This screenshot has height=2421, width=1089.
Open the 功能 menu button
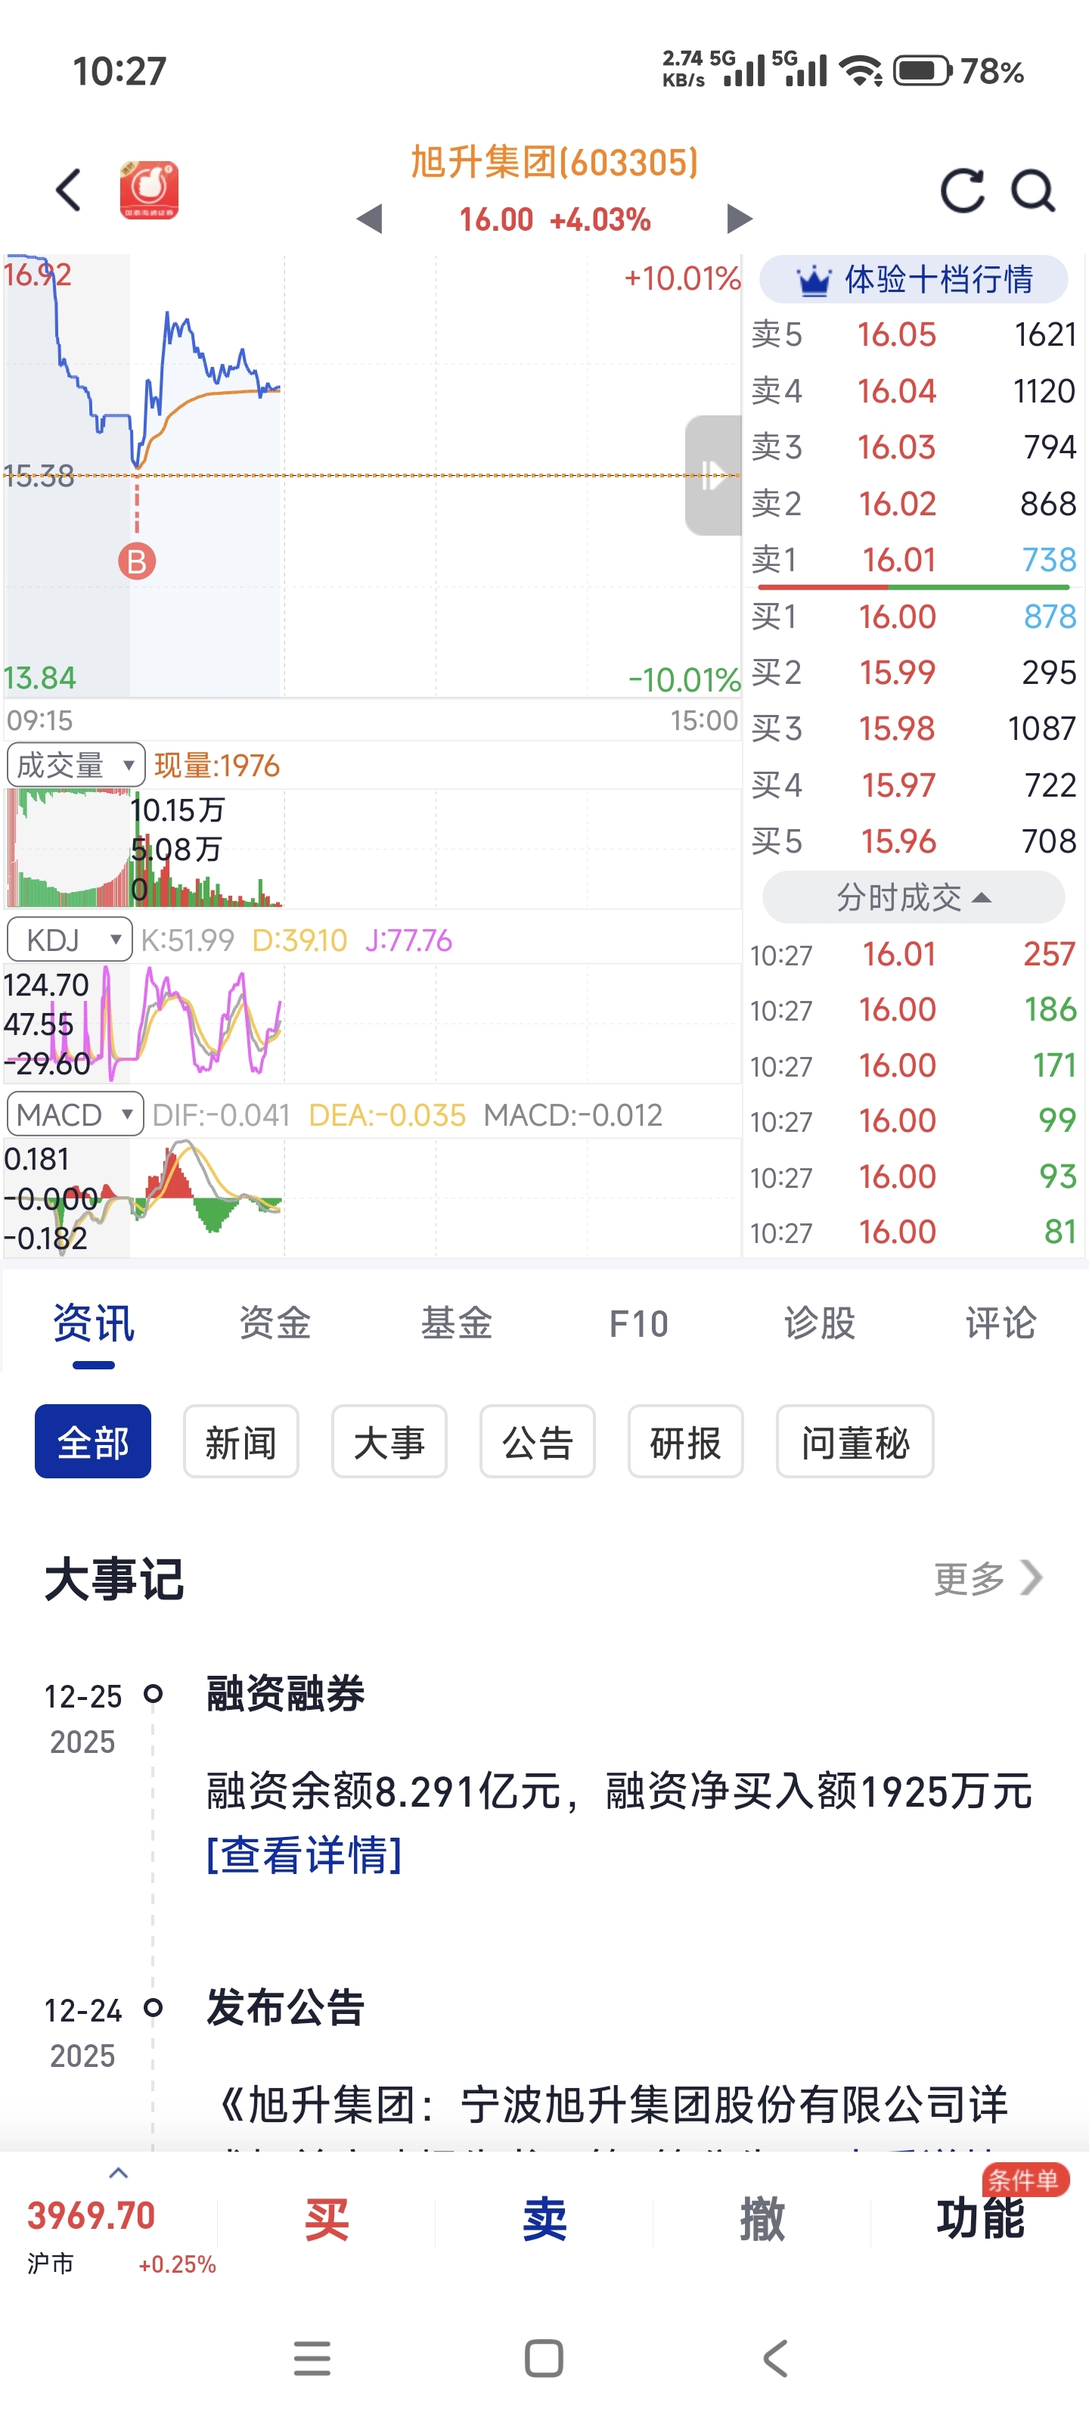coord(980,2220)
